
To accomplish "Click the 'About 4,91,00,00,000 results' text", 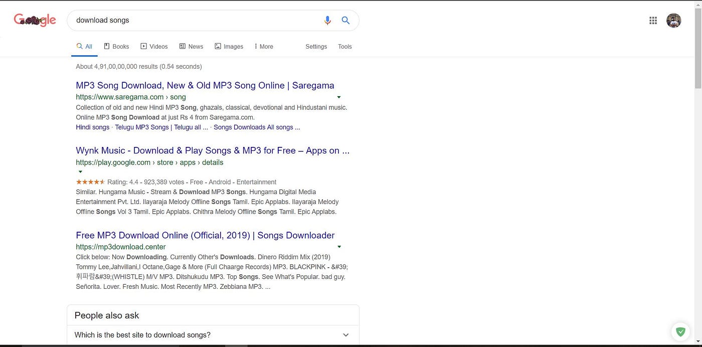I will pyautogui.click(x=139, y=66).
